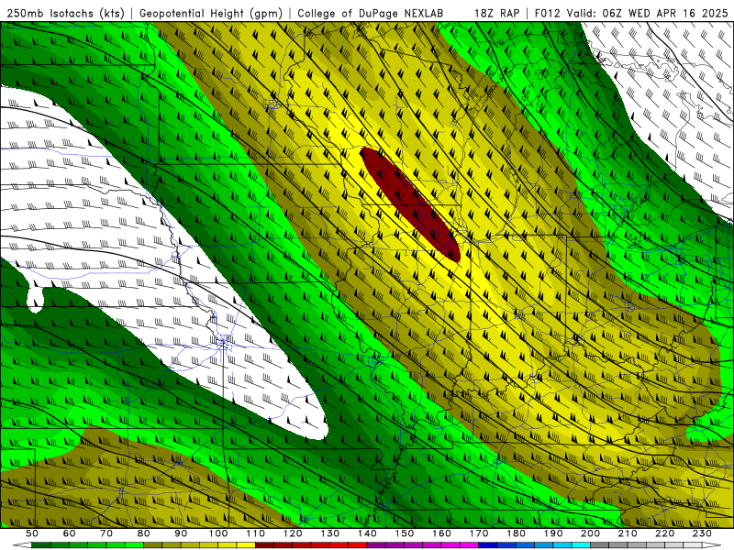The image size is (734, 550).
Task: Click the 220 label on the color bar
Action: tap(665, 533)
